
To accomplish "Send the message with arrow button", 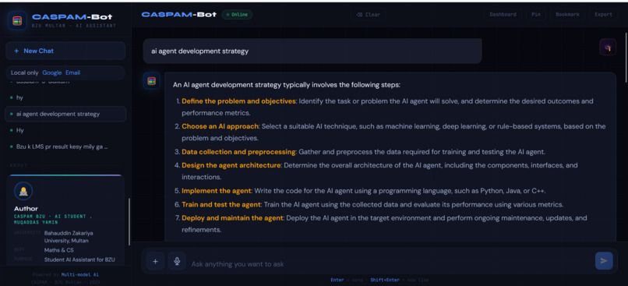I will (604, 261).
